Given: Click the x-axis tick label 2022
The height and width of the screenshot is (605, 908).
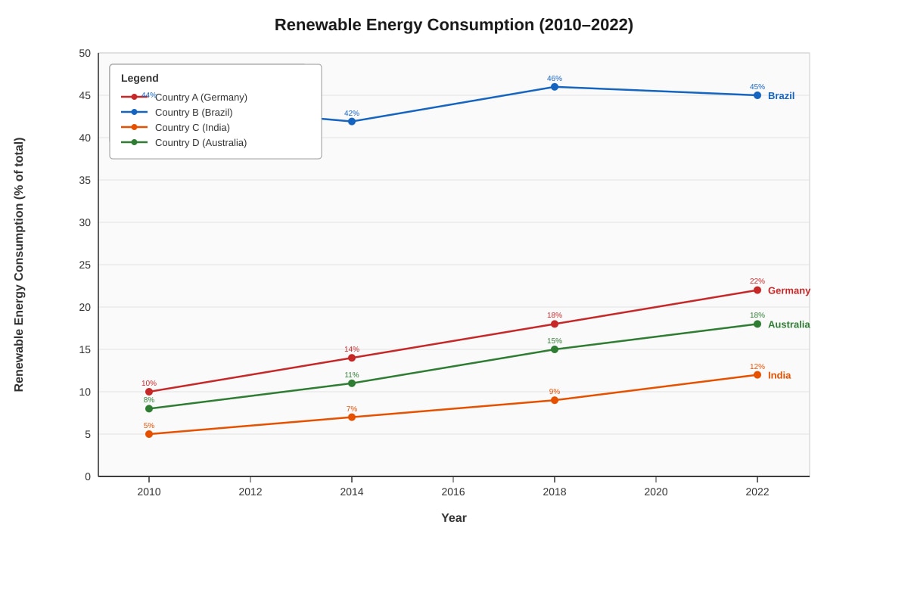Looking at the screenshot, I should pos(757,492).
